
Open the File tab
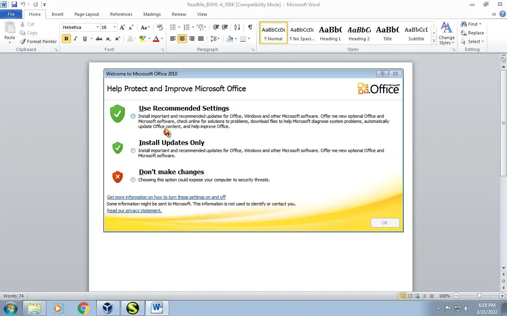11,14
